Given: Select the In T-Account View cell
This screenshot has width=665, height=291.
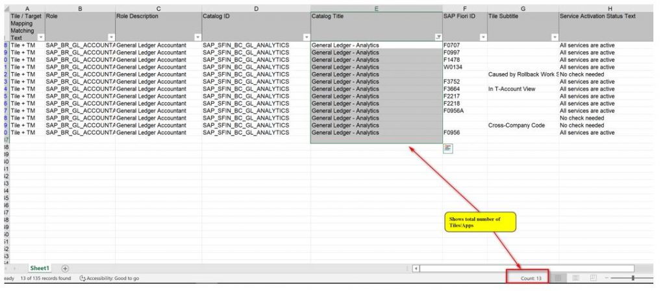Looking at the screenshot, I should tap(523, 89).
